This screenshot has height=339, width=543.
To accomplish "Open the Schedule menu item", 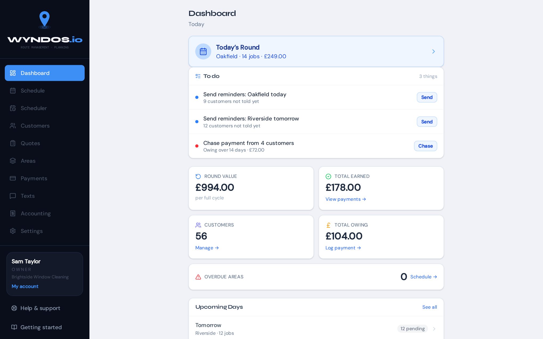I will 45,91.
